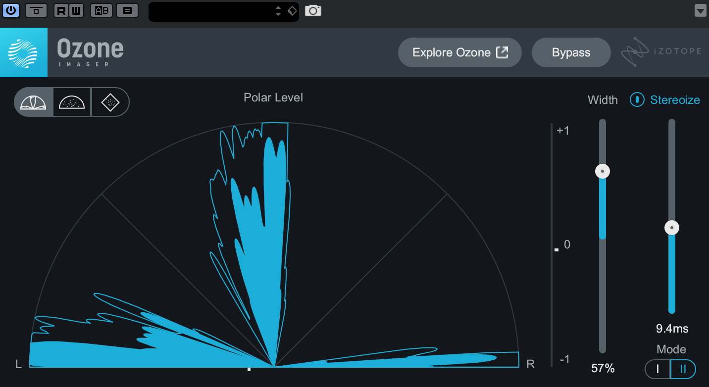709x387 pixels.
Task: Expand the plugin functions menu arrow
Action: click(700, 10)
